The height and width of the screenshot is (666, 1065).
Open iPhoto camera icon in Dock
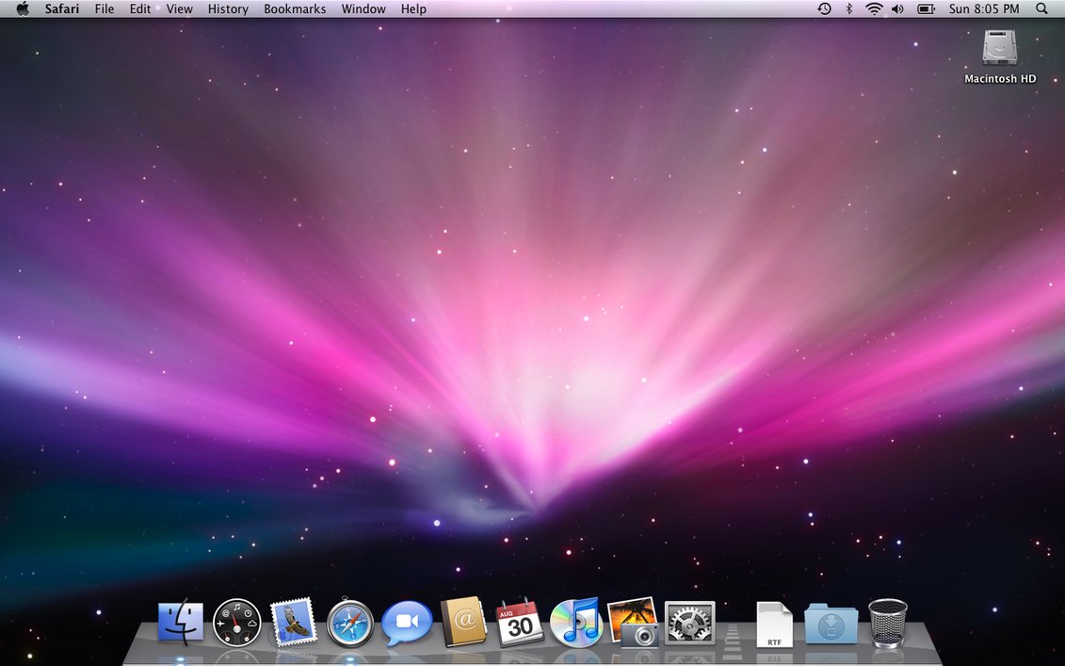[x=633, y=622]
